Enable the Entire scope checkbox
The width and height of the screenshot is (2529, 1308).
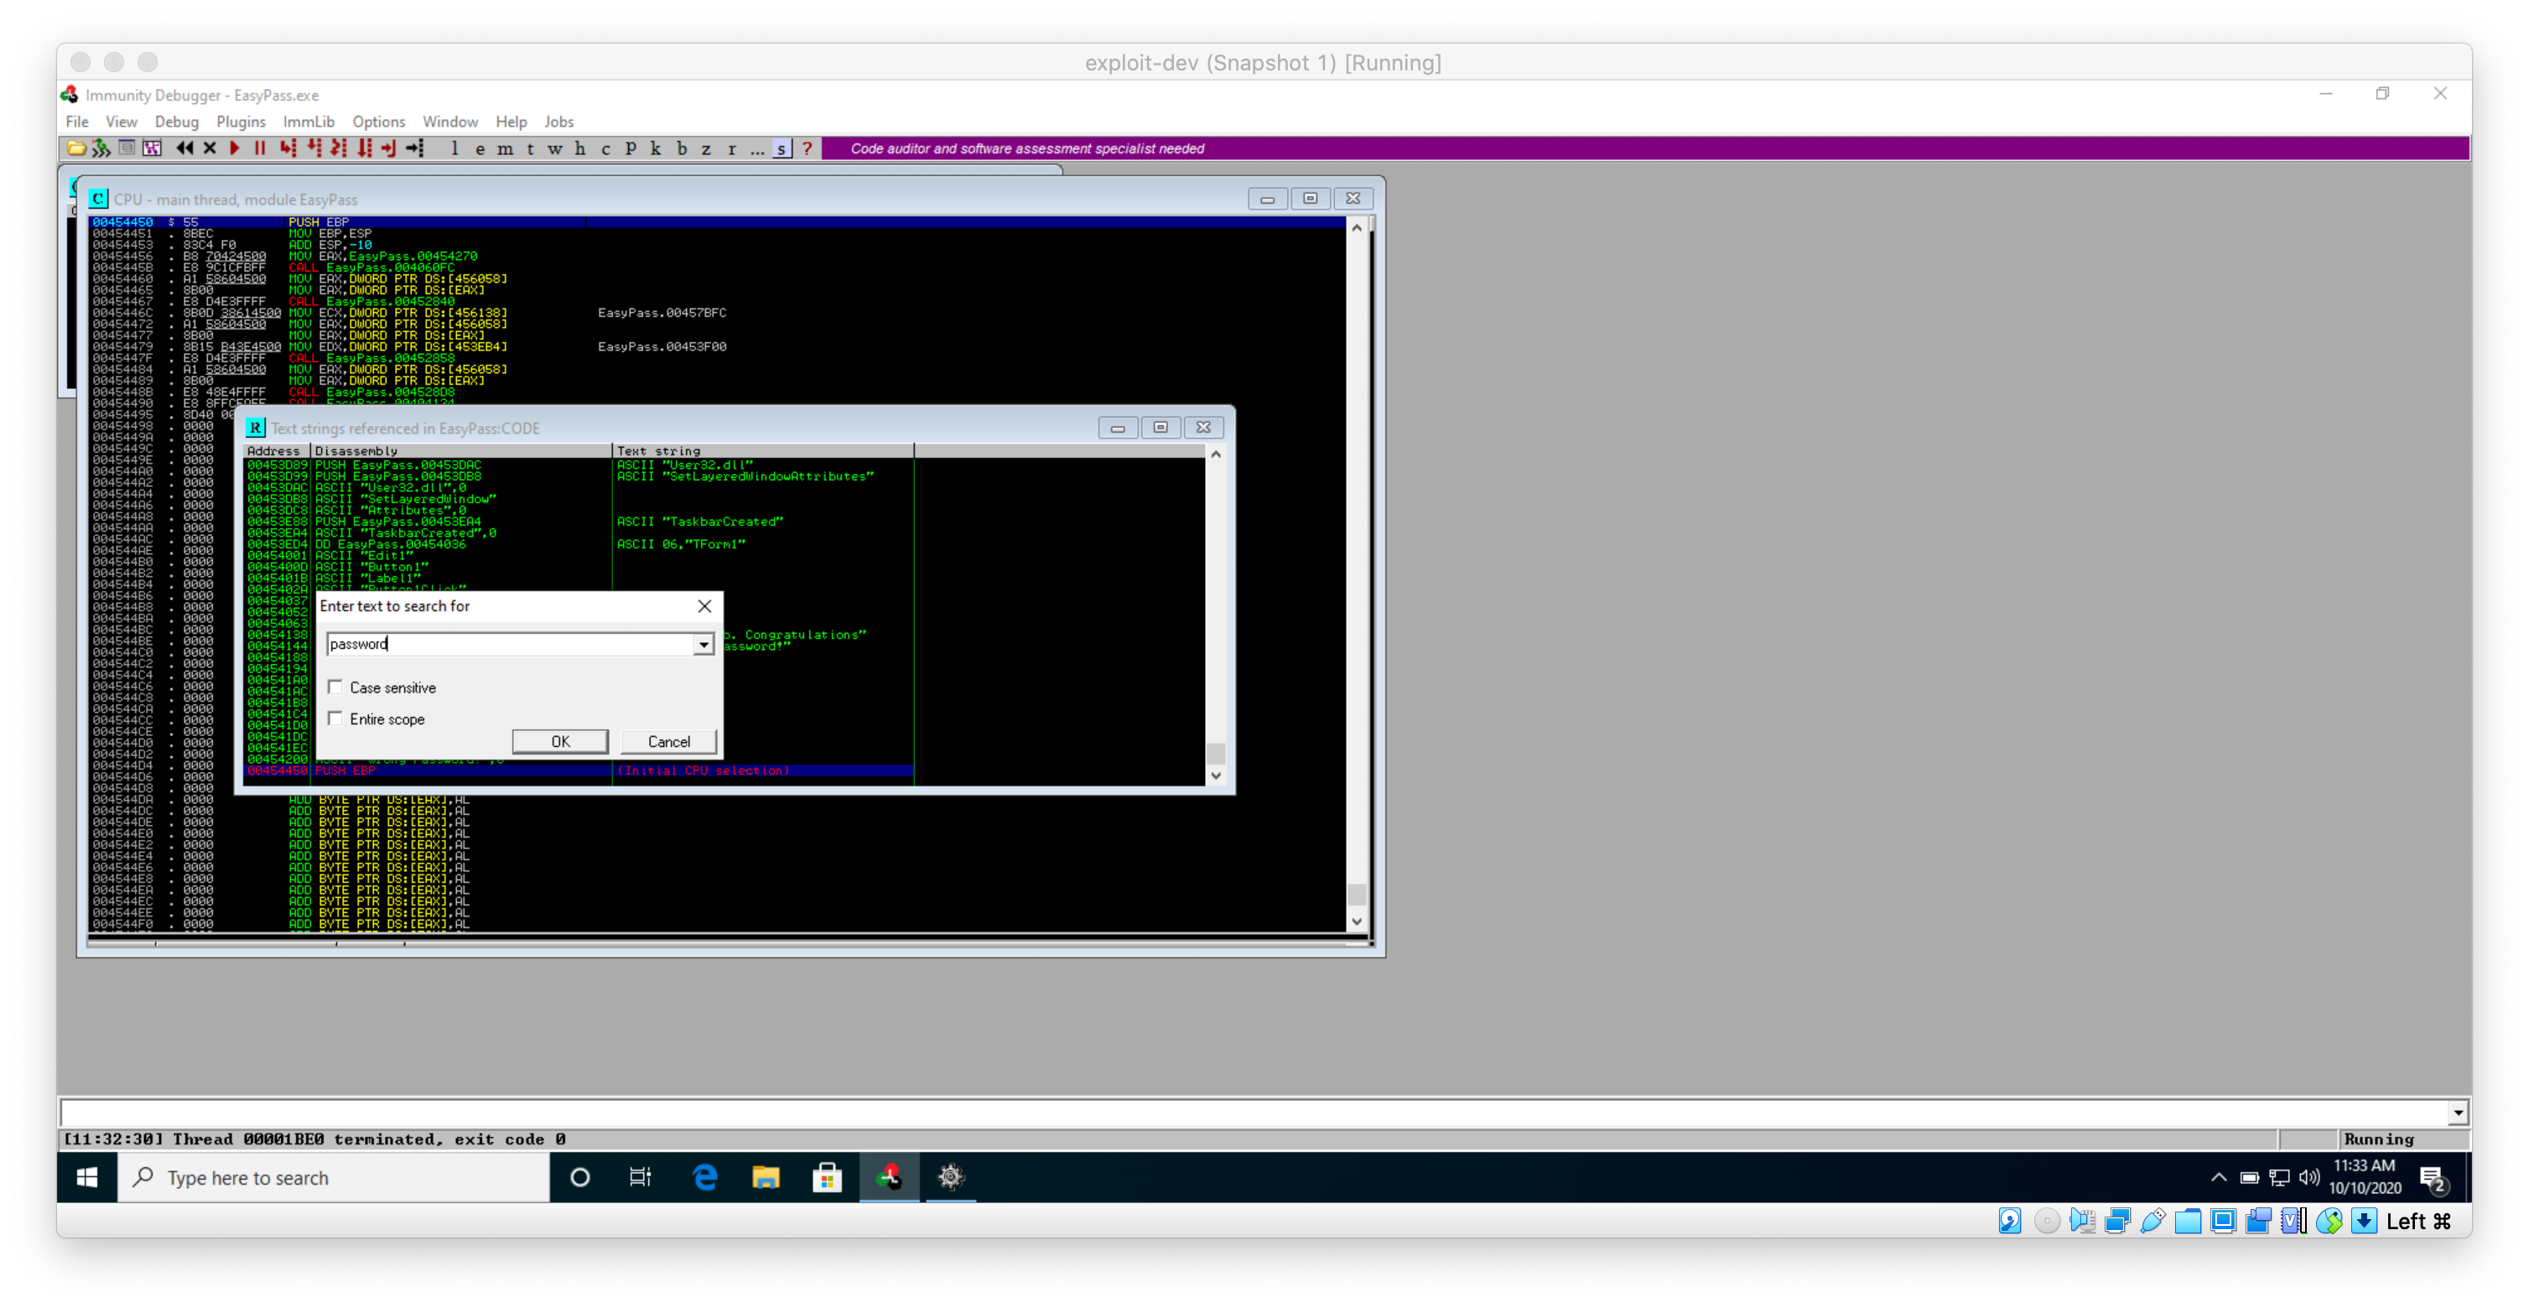click(x=335, y=719)
